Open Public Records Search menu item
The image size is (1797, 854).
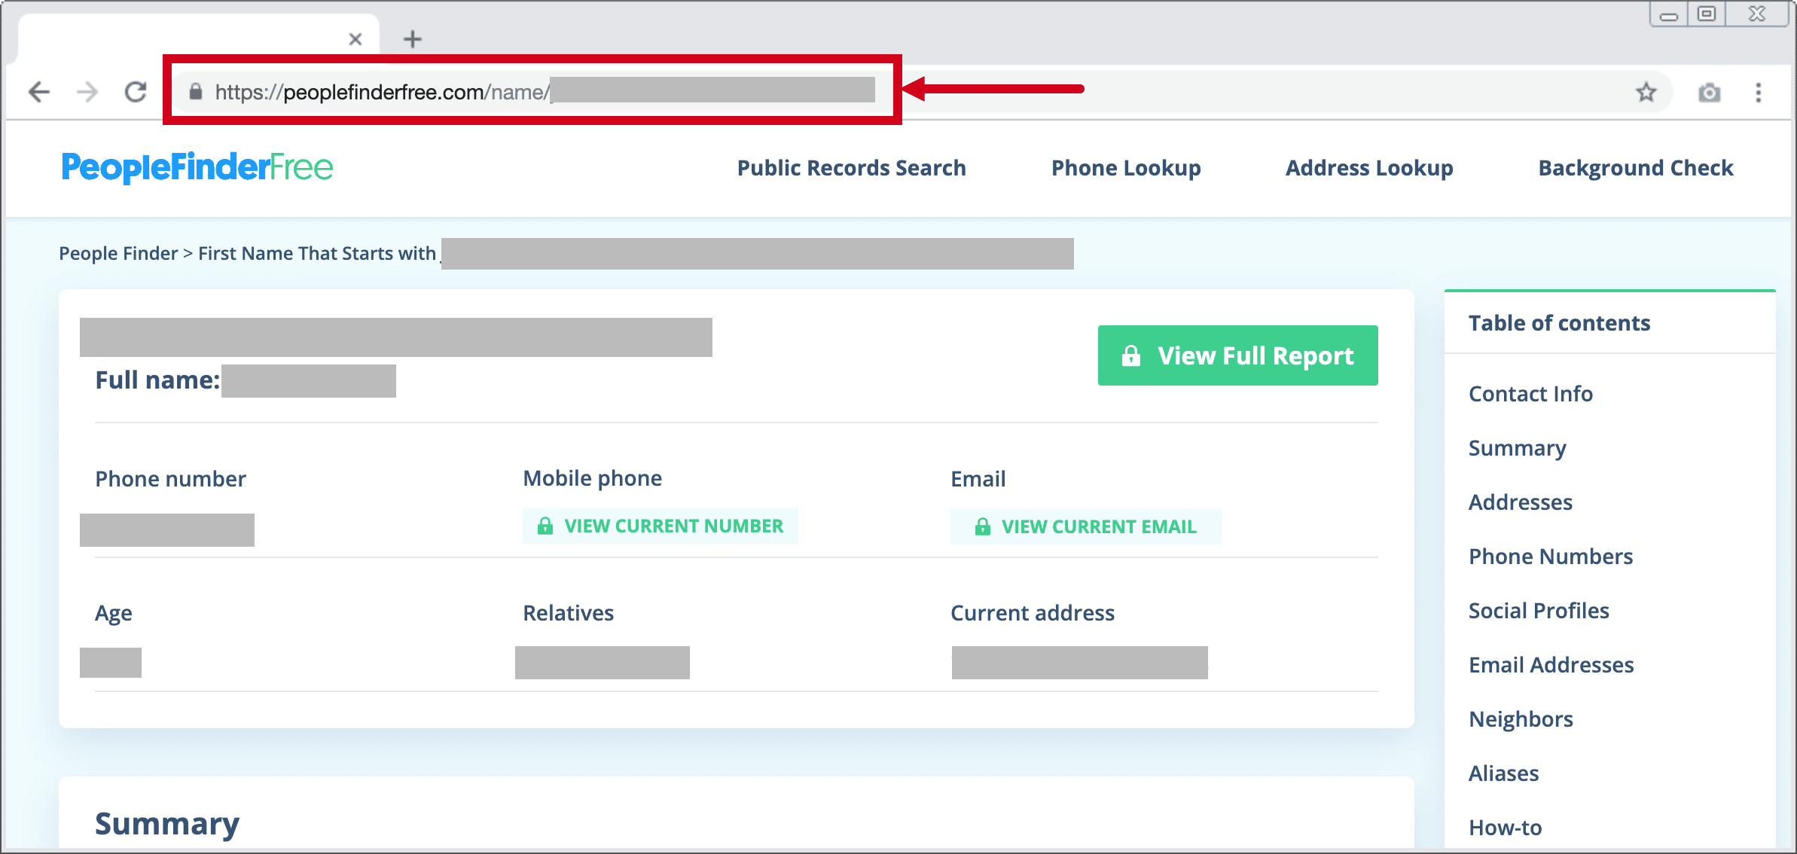pyautogui.click(x=851, y=167)
